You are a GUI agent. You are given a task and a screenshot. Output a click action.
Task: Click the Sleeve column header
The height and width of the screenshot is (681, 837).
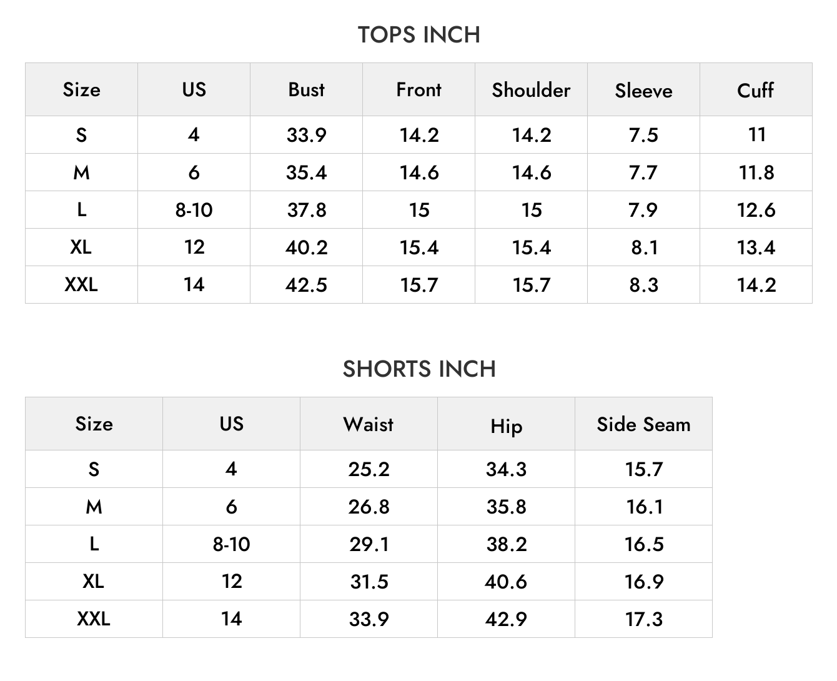coord(643,91)
